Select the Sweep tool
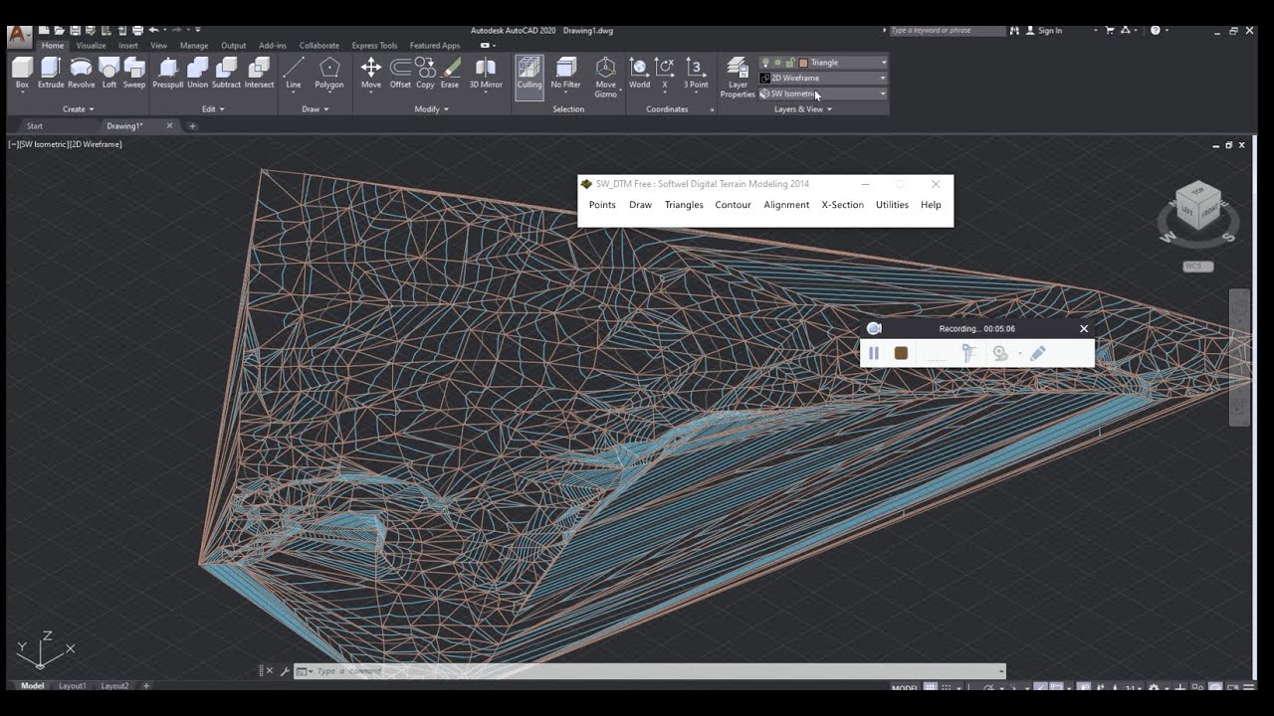 pyautogui.click(x=134, y=73)
